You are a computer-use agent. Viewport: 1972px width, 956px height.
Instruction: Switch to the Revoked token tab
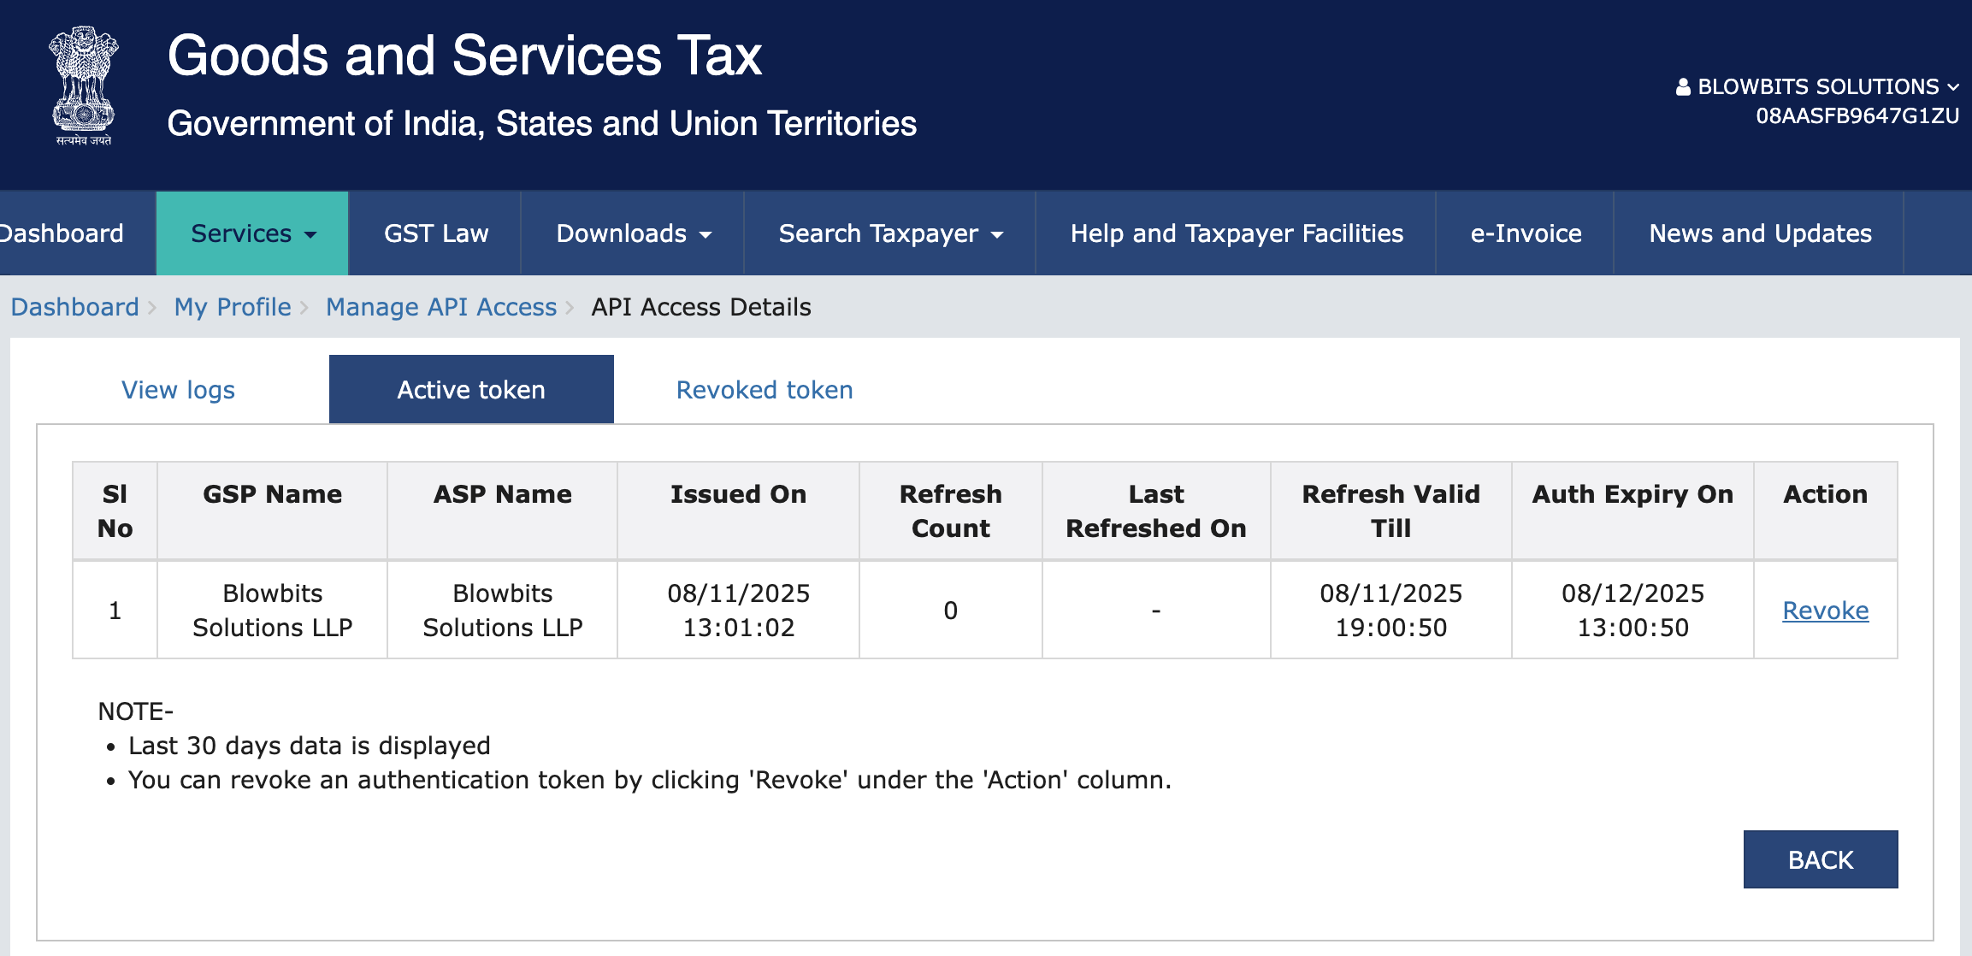(764, 389)
